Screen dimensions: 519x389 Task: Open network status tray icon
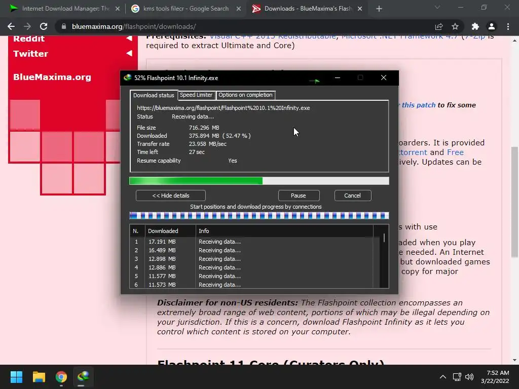click(457, 377)
